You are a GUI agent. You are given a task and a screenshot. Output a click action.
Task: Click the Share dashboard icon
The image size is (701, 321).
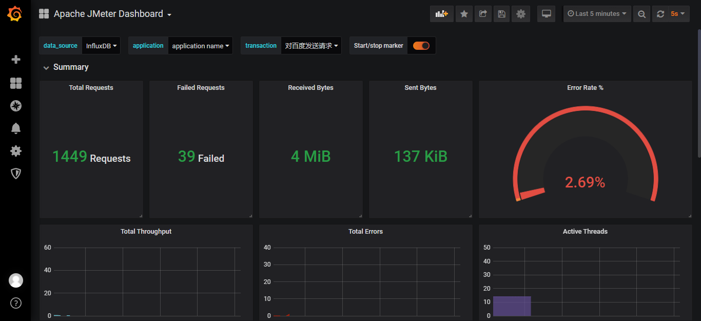pyautogui.click(x=483, y=14)
